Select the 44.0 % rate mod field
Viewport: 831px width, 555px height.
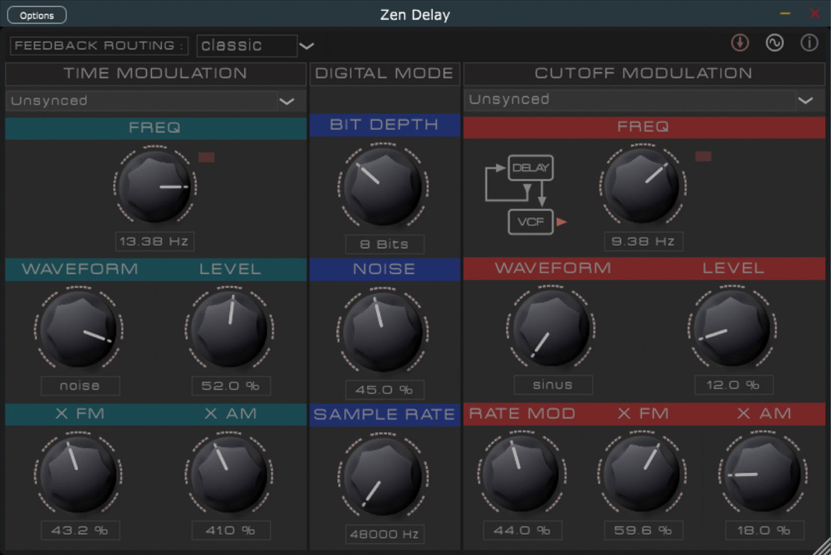click(523, 530)
